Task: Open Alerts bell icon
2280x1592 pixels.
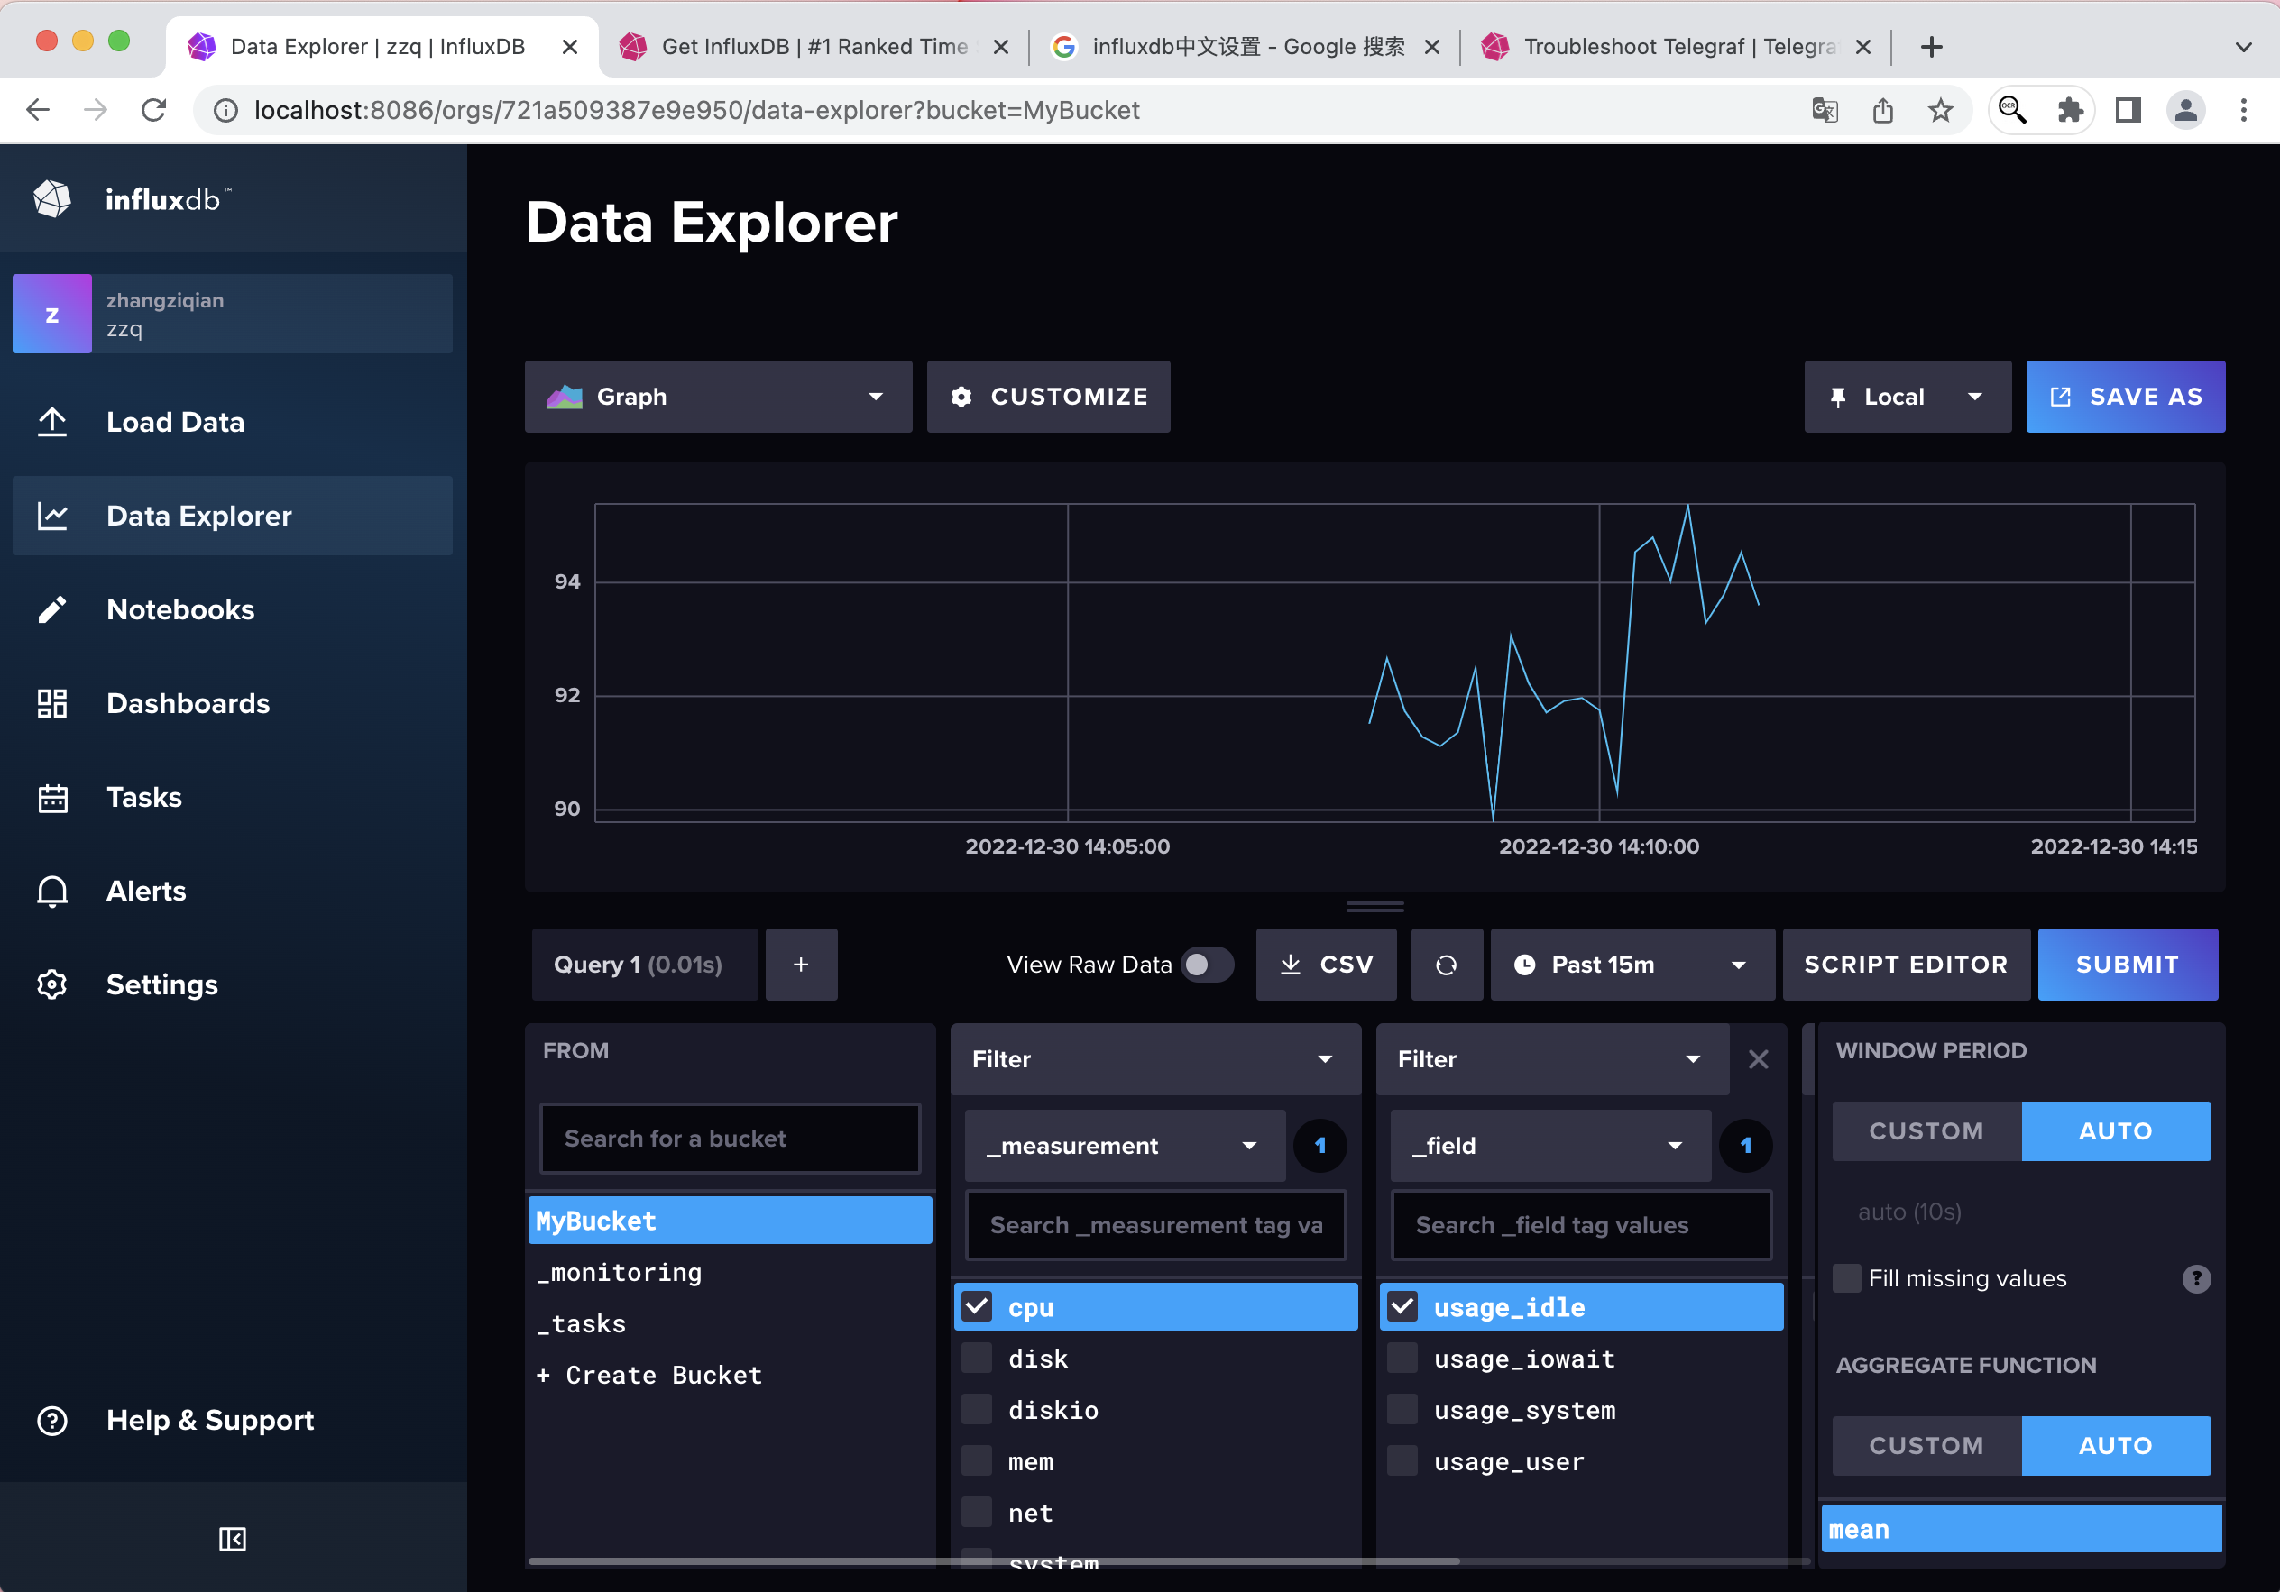Action: 51,892
